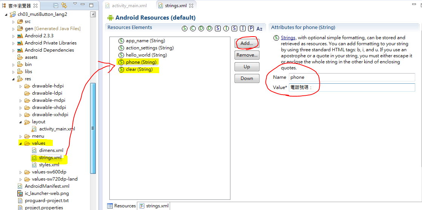Click the S icon beside Strings help link

(276, 38)
